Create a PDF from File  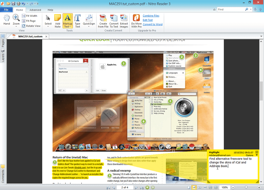[x=103, y=21]
